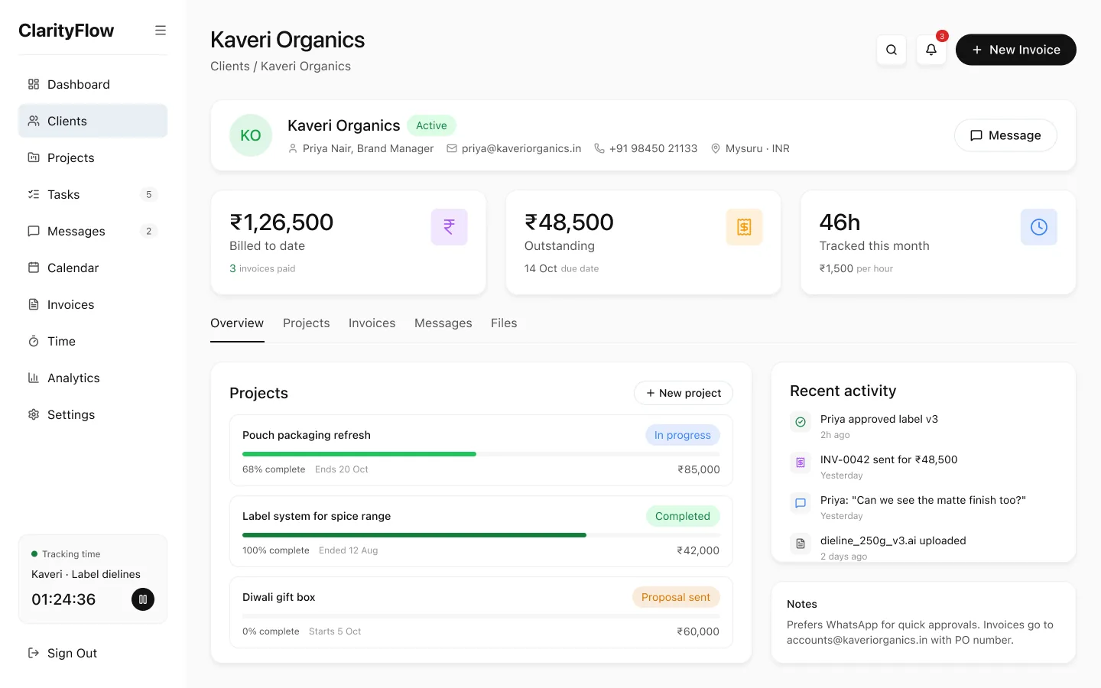Click the Label system for spice range progress bar

pyautogui.click(x=481, y=535)
